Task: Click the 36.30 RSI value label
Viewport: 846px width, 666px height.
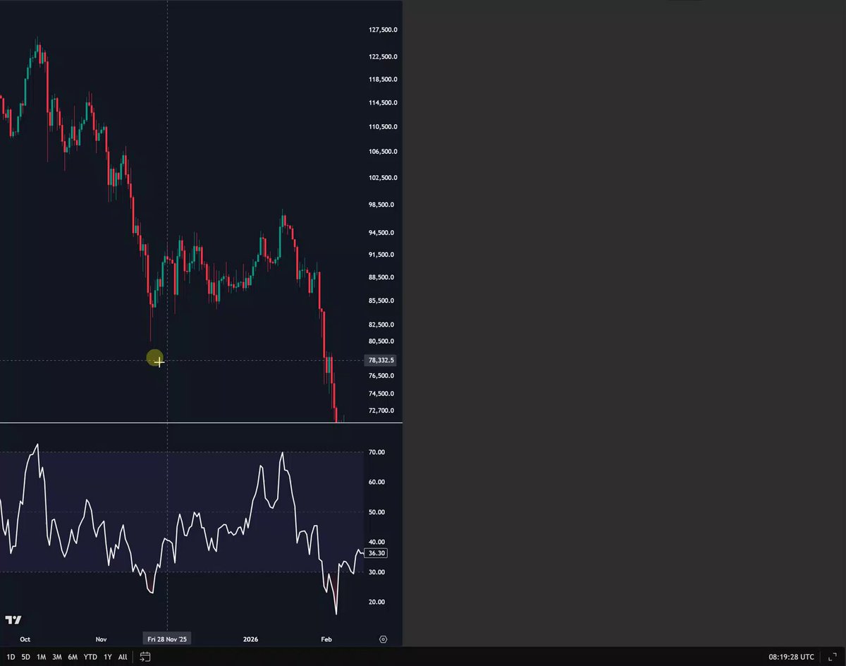Action: tap(377, 553)
